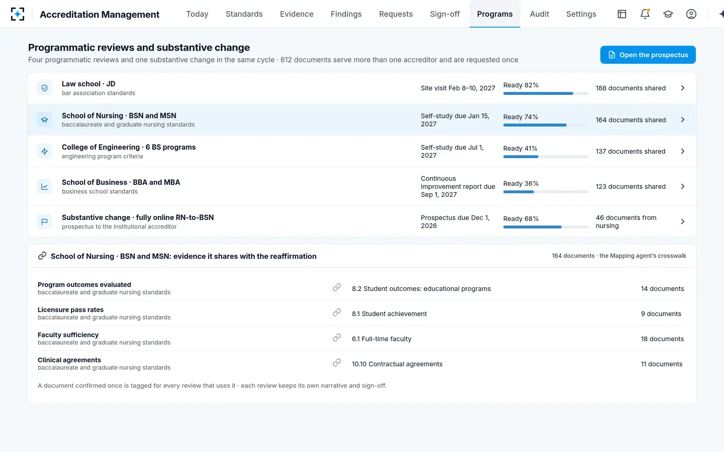Click the flag icon beside Substantive change

coord(45,221)
